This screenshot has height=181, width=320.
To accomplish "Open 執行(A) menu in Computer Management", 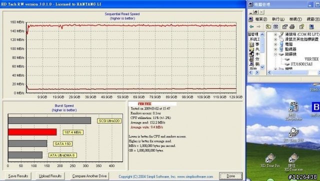I will point(278,19).
